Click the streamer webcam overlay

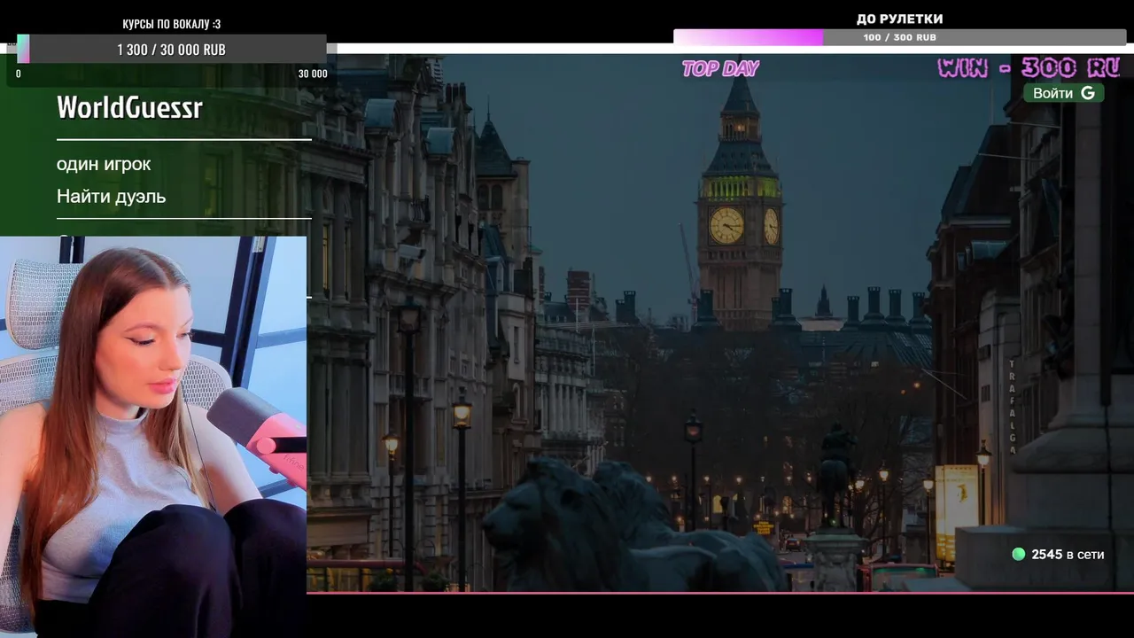[153, 437]
